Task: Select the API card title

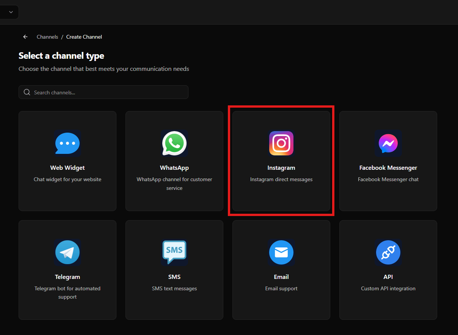Action: (388, 277)
